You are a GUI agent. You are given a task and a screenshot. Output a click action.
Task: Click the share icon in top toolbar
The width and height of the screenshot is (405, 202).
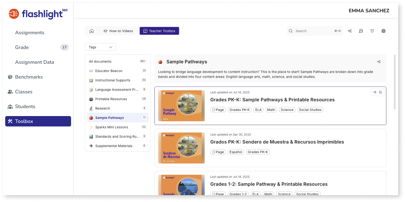point(350,31)
